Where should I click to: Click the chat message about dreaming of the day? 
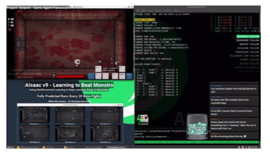(x=234, y=135)
